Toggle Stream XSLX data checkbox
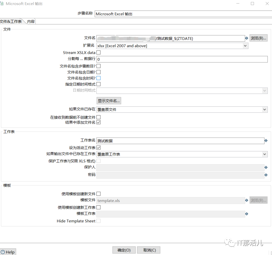Screen dimensions: 272x255 tap(98, 53)
